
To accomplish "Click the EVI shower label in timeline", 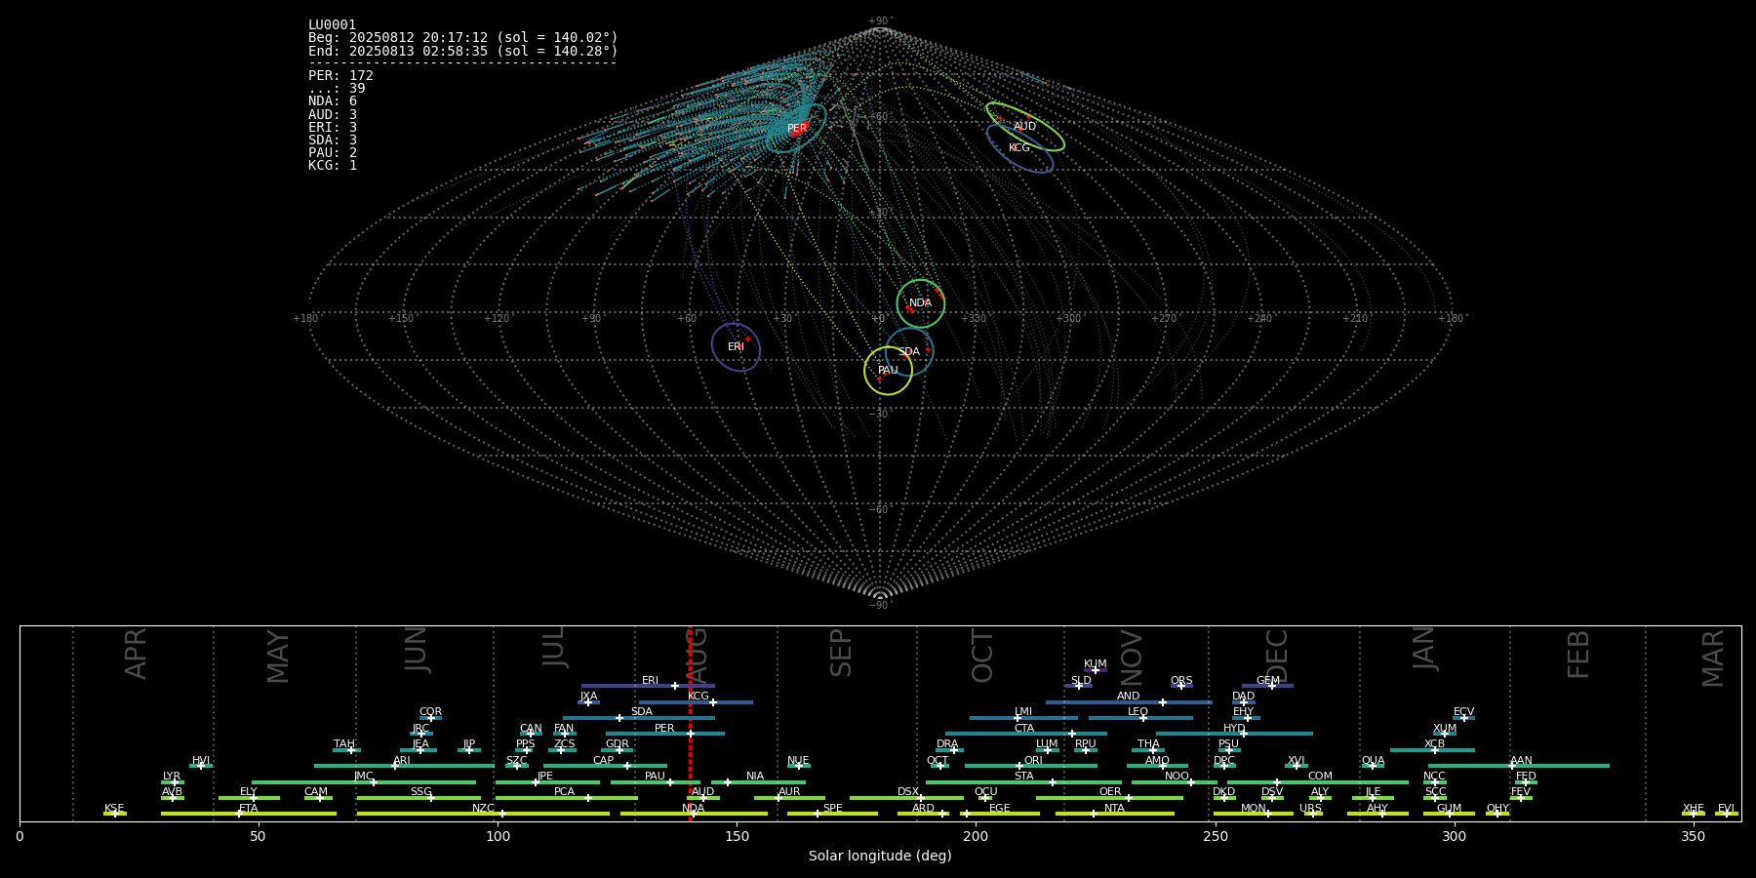I will click(x=1727, y=809).
